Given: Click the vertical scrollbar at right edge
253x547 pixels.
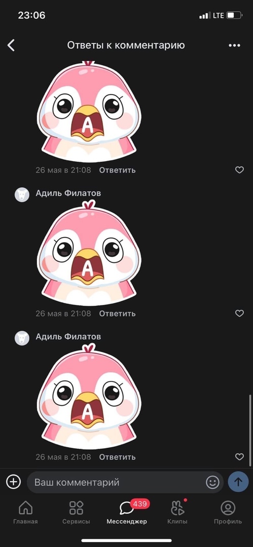Looking at the screenshot, I should [250, 430].
